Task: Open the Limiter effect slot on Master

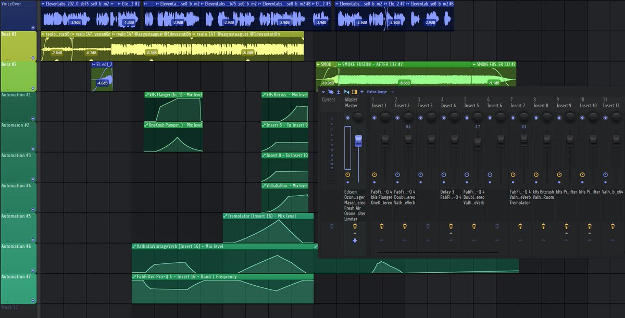Action: point(352,219)
